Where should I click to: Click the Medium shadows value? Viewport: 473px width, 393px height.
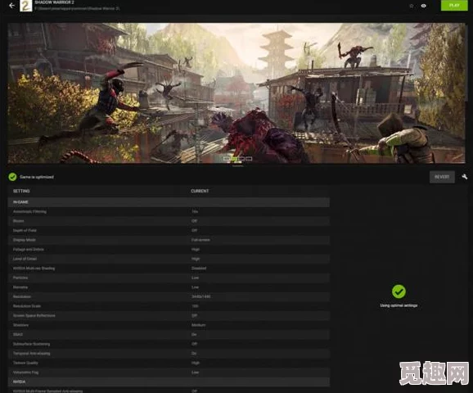[199, 325]
